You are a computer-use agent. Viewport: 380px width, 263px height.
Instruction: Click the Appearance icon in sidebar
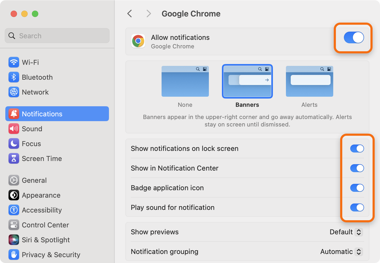point(14,195)
